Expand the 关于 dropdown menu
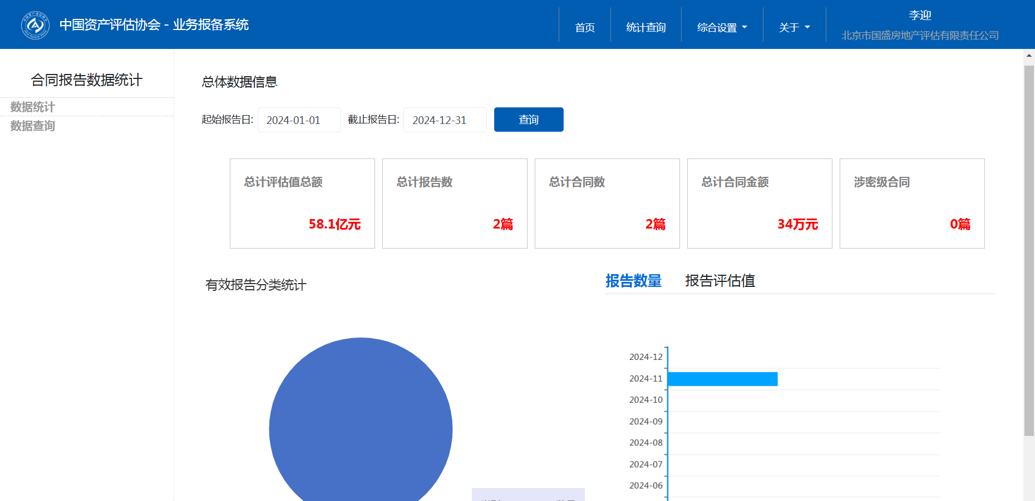Image resolution: width=1035 pixels, height=501 pixels. pyautogui.click(x=794, y=27)
